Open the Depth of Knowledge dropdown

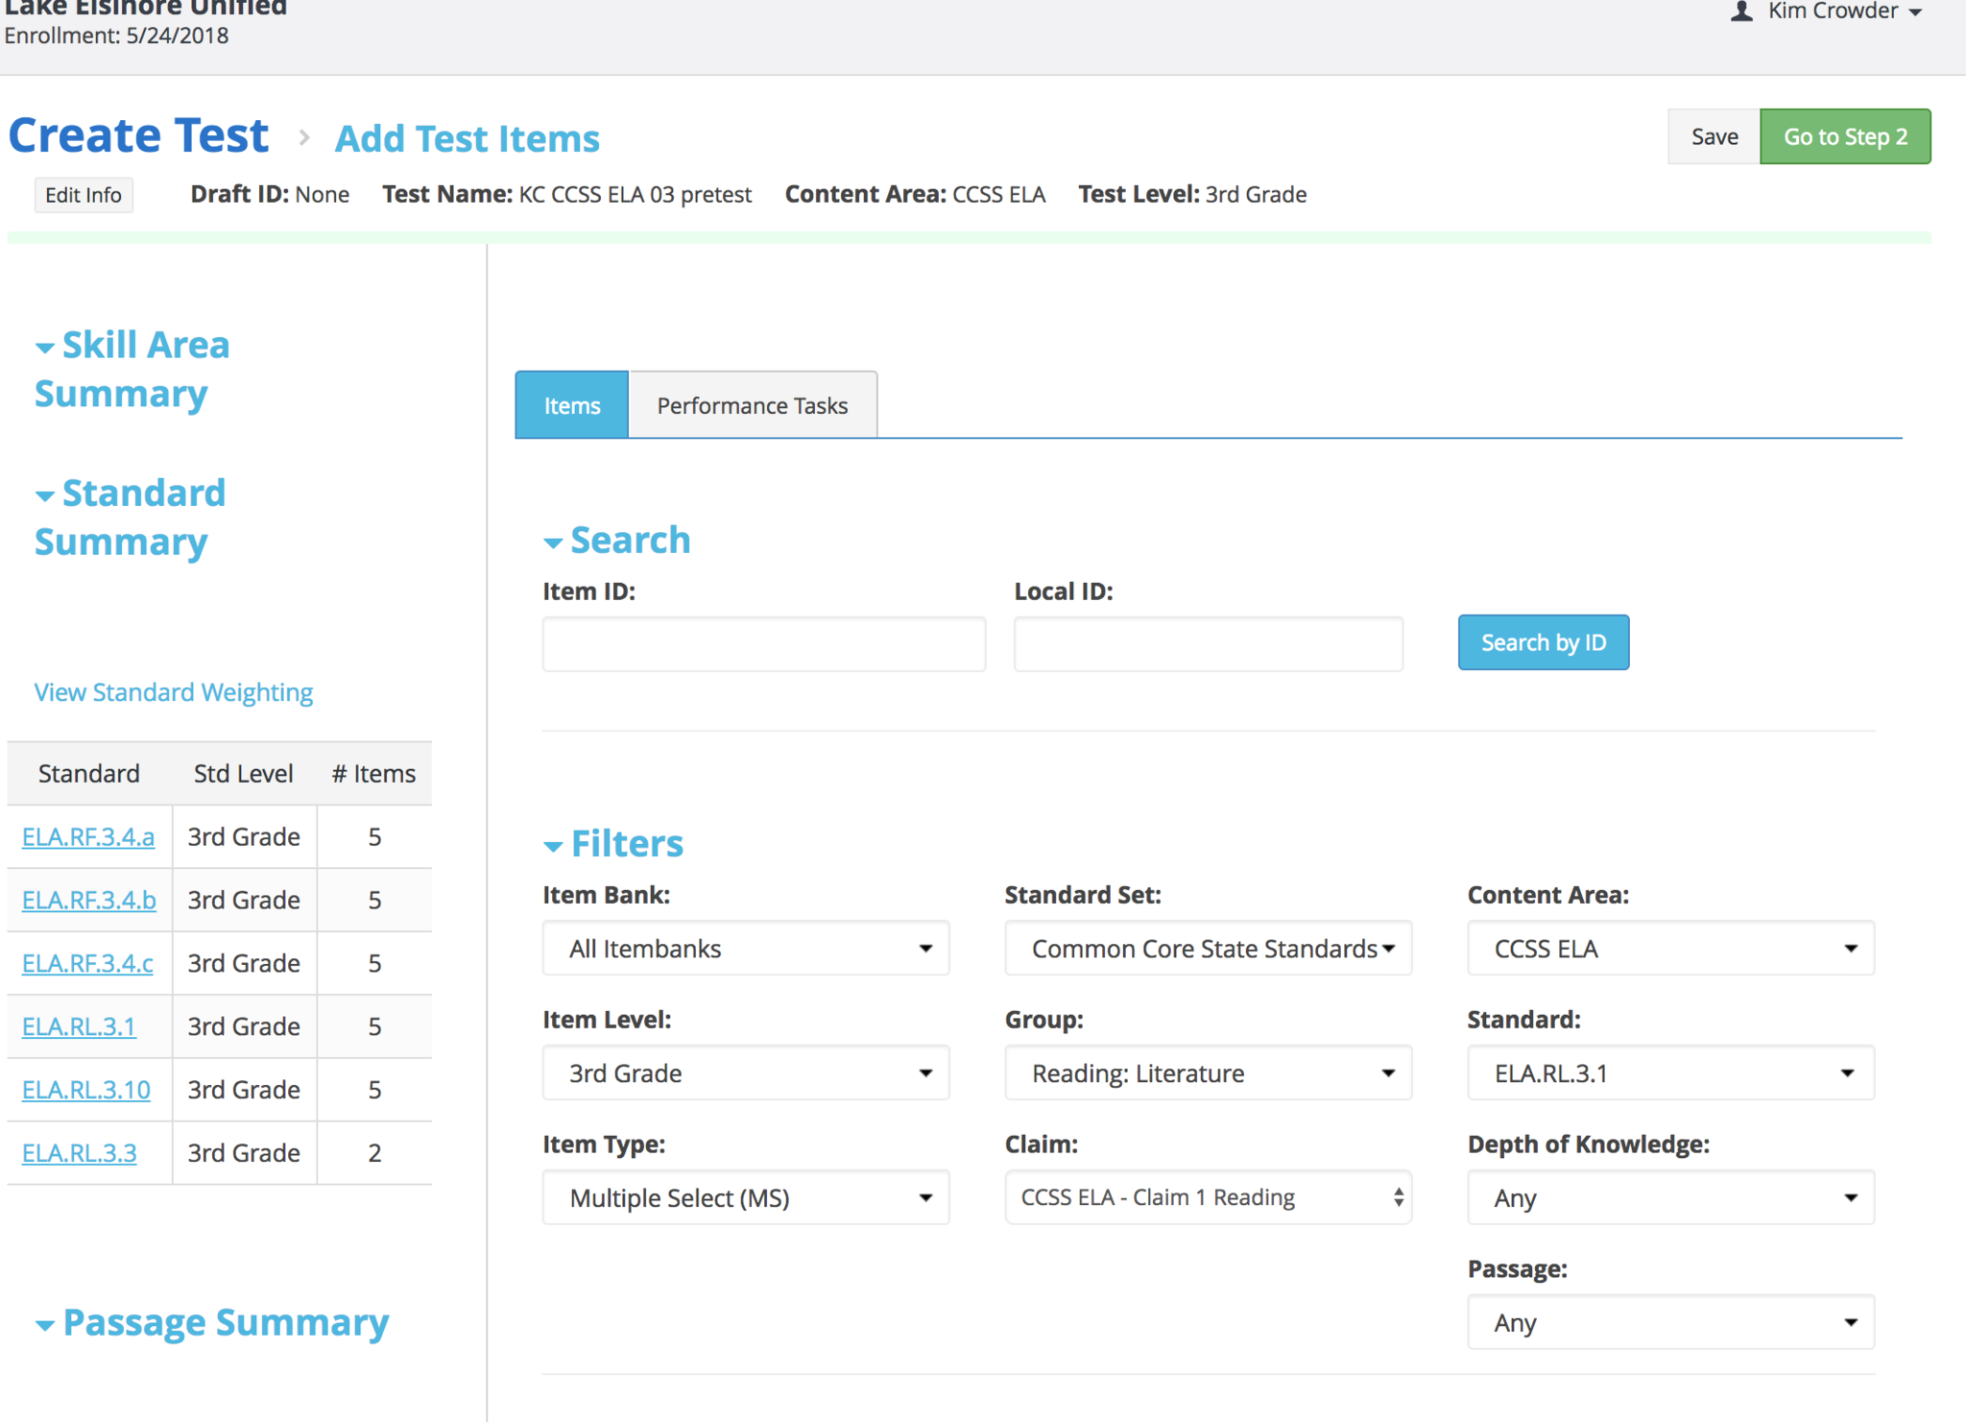pos(1670,1198)
